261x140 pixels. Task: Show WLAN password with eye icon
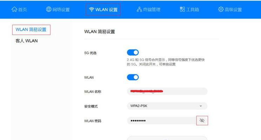202,120
